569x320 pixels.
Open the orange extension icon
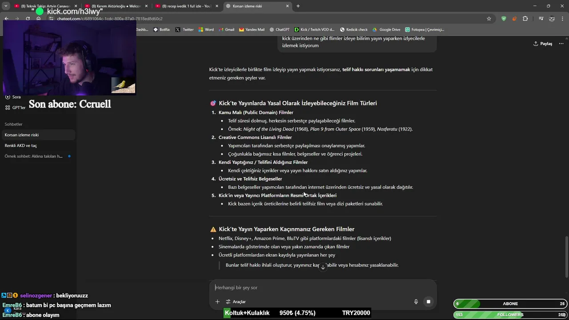pyautogui.click(x=514, y=19)
